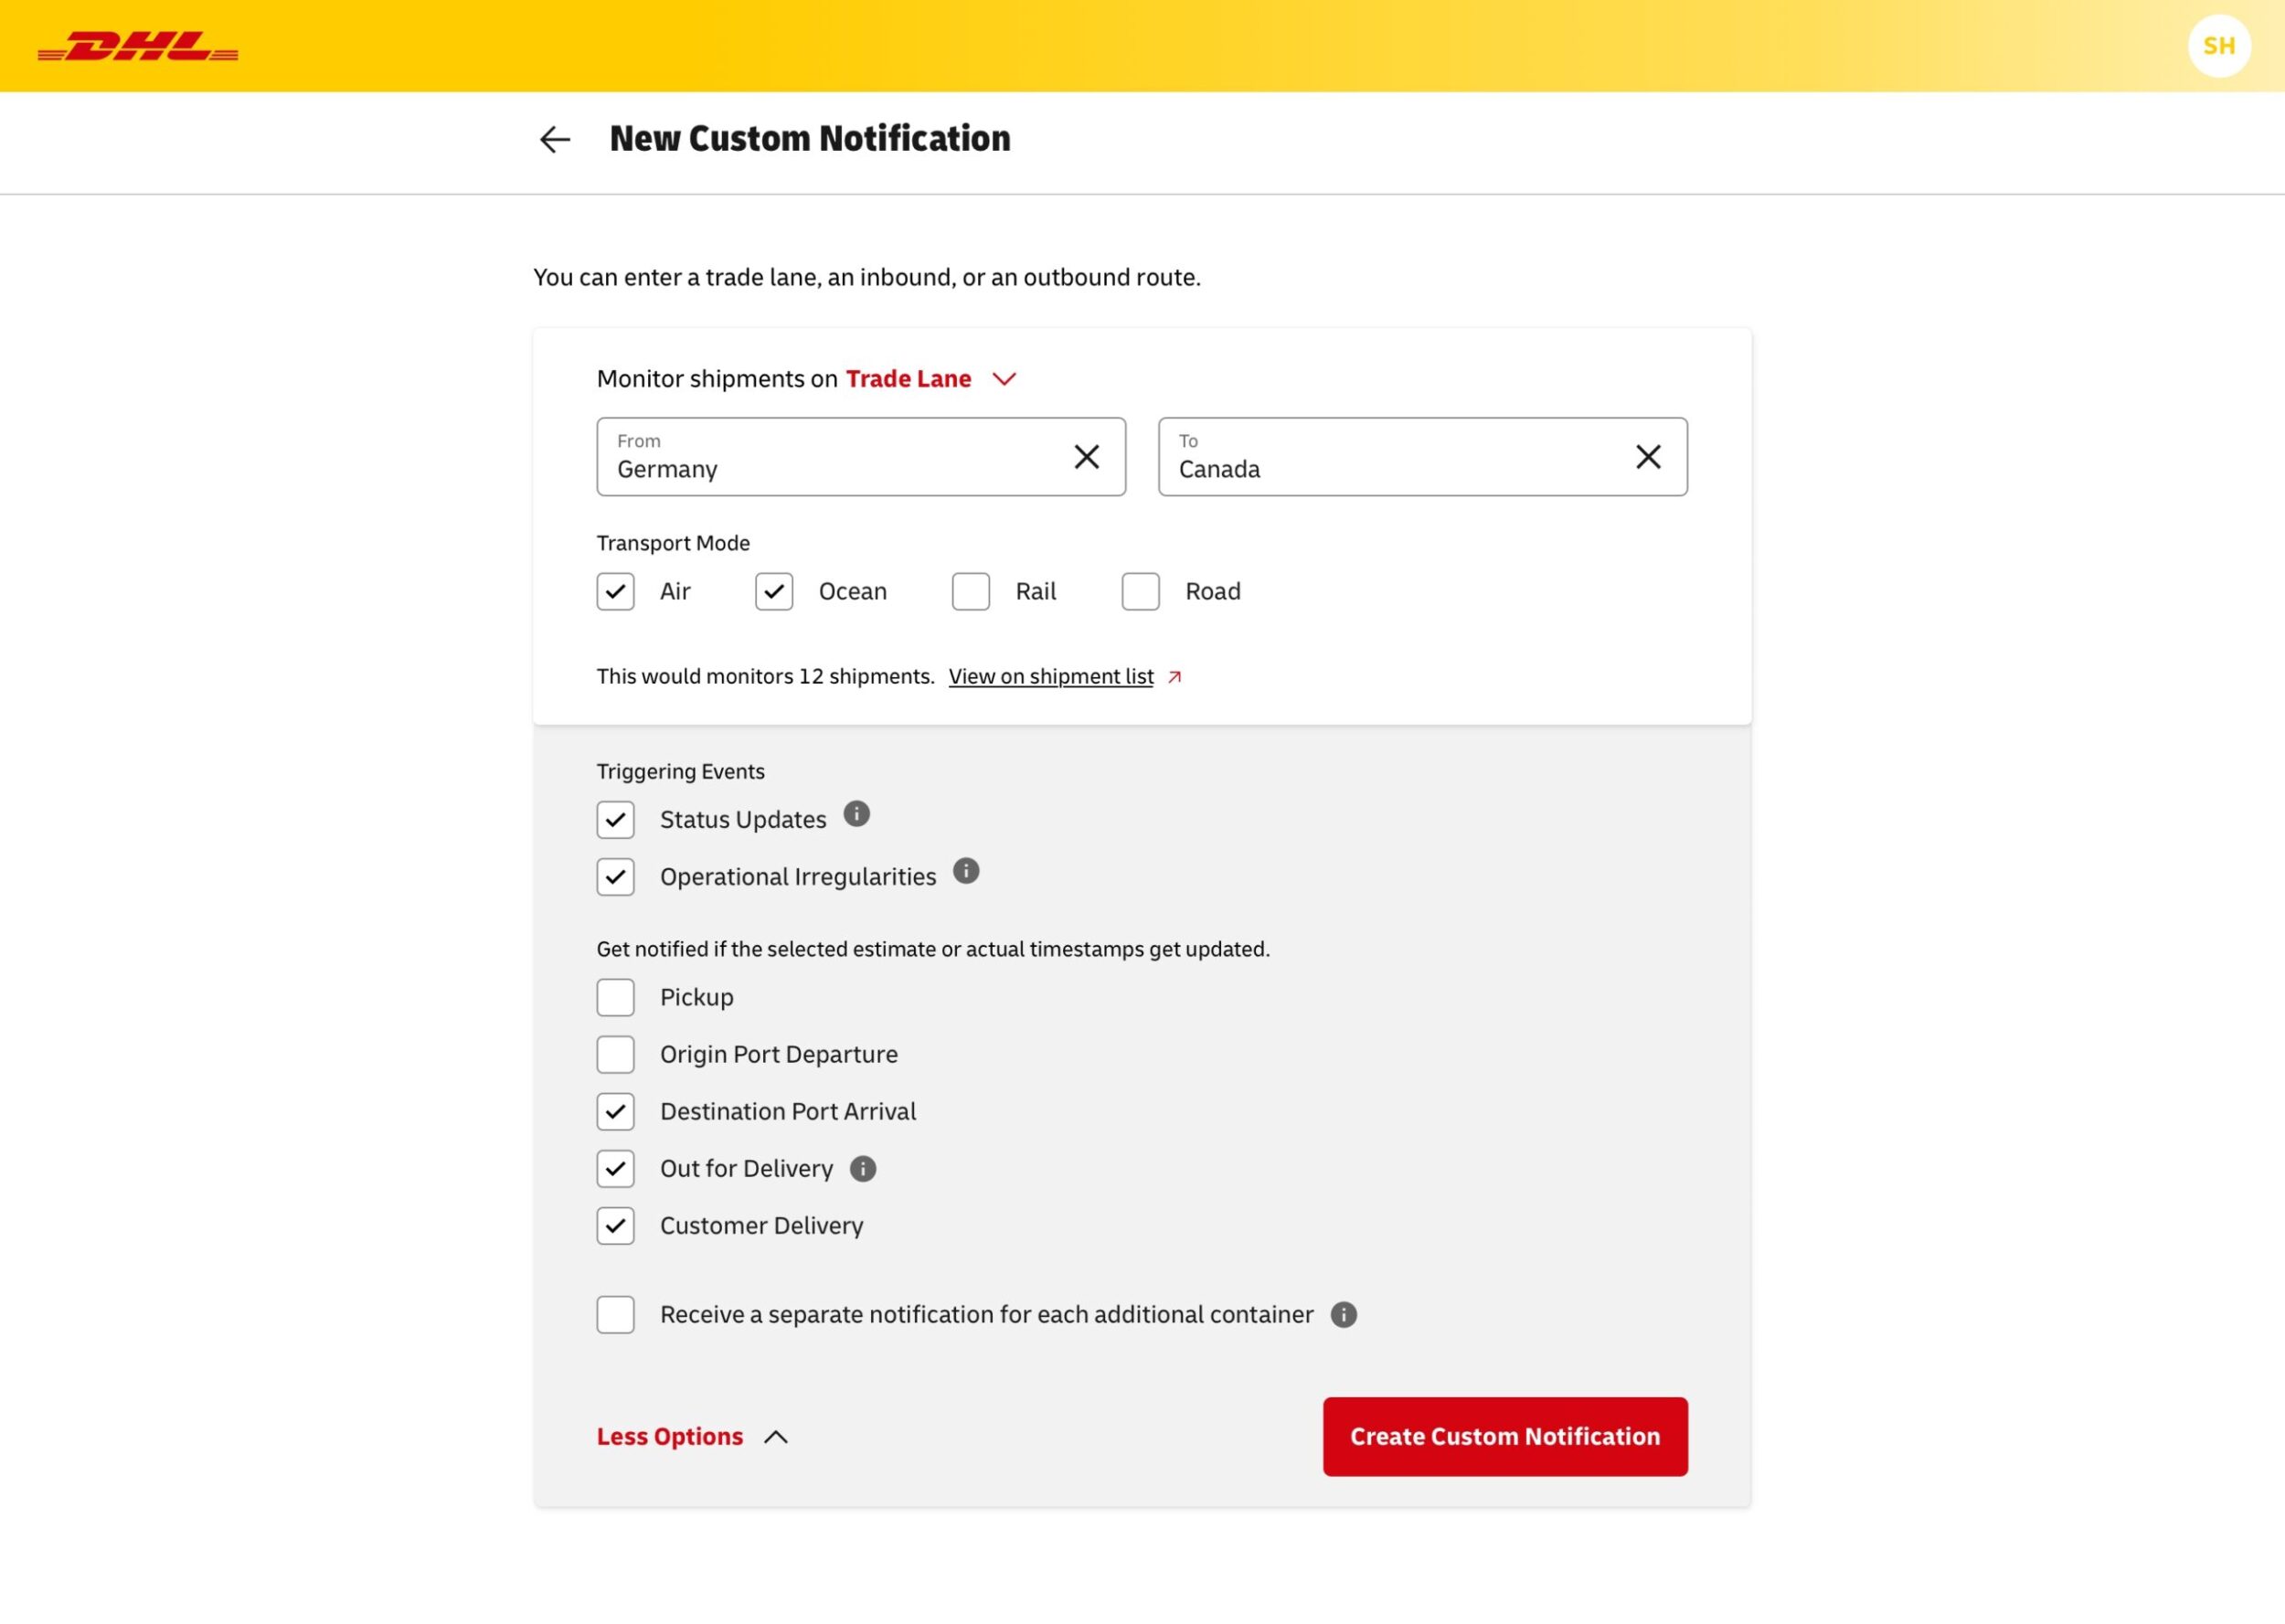
Task: Click the DHL logo
Action: pos(138,46)
